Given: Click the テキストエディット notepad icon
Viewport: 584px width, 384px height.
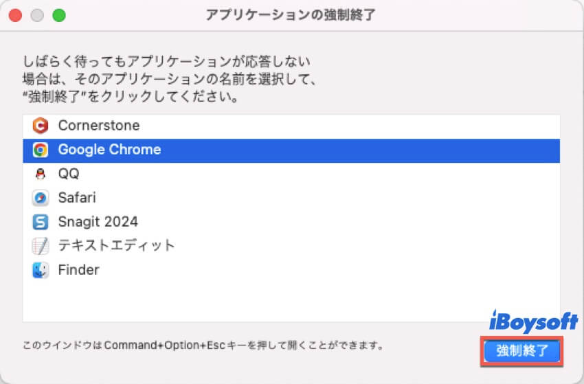Looking at the screenshot, I should (x=41, y=246).
